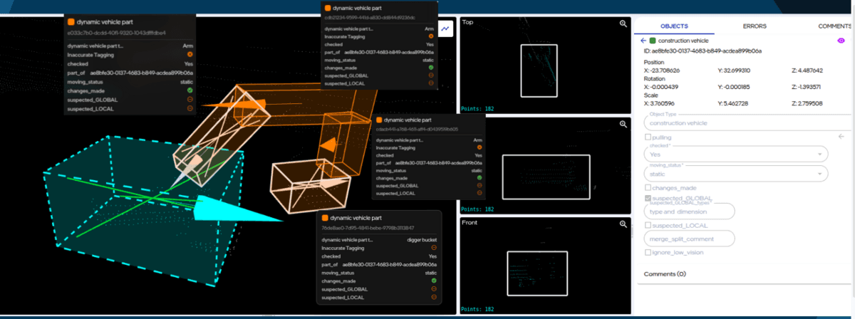Click the suspected_GLOBAL indicator in the cdacb441 card
The image size is (855, 319).
(x=480, y=186)
